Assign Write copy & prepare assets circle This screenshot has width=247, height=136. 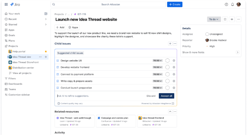click(x=168, y=81)
